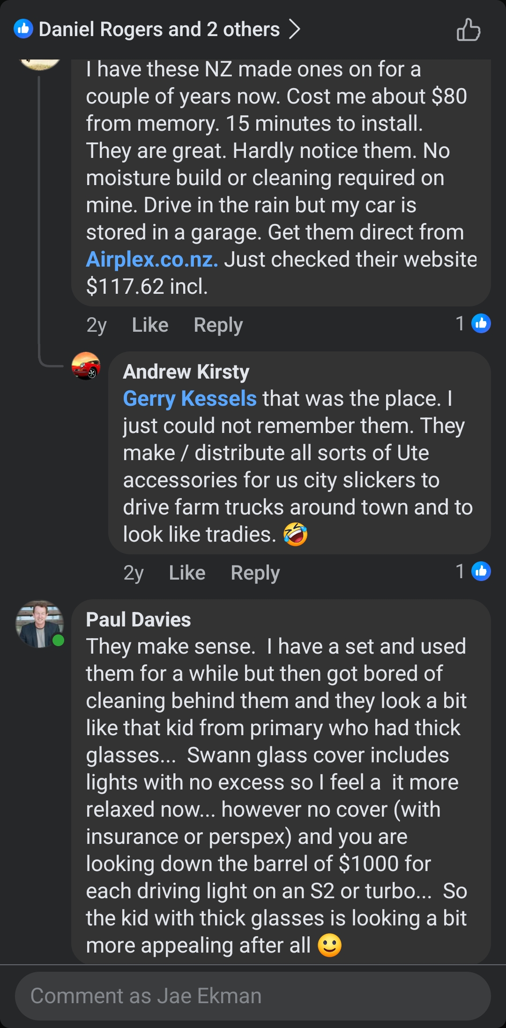Click the Comment as Jae Ekman input field
This screenshot has width=506, height=1028.
coord(253,995)
